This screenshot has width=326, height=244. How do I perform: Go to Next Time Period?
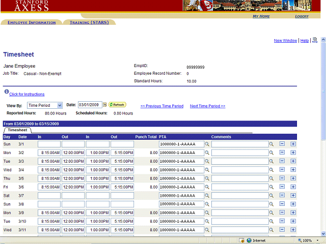pyautogui.click(x=207, y=106)
